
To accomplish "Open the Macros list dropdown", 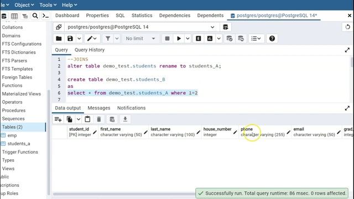I will 256,39.
